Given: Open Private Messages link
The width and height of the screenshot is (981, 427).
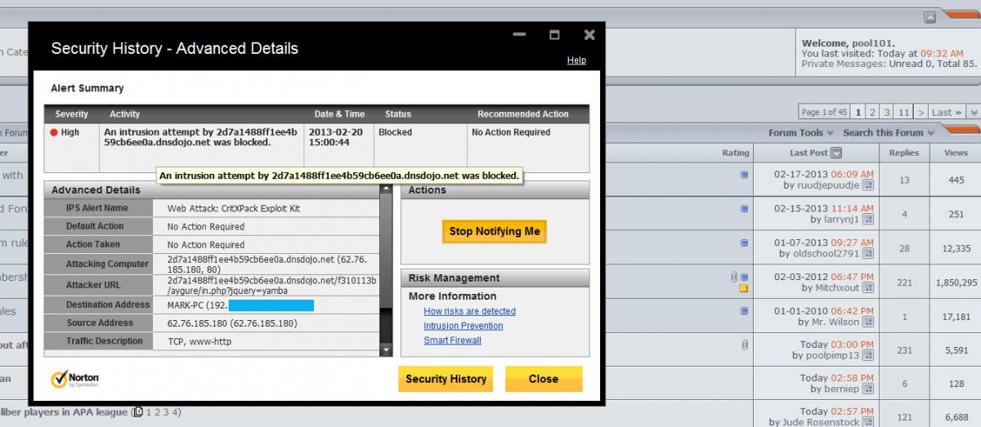Looking at the screenshot, I should click(x=842, y=64).
